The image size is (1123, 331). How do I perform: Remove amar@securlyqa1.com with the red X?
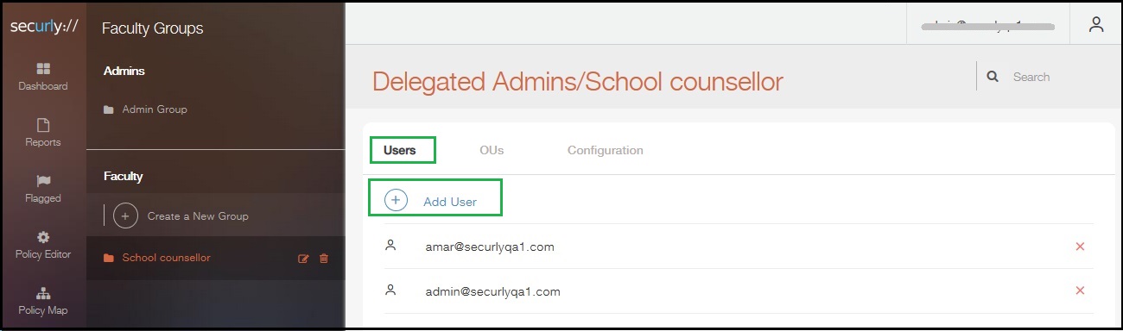[x=1080, y=247]
